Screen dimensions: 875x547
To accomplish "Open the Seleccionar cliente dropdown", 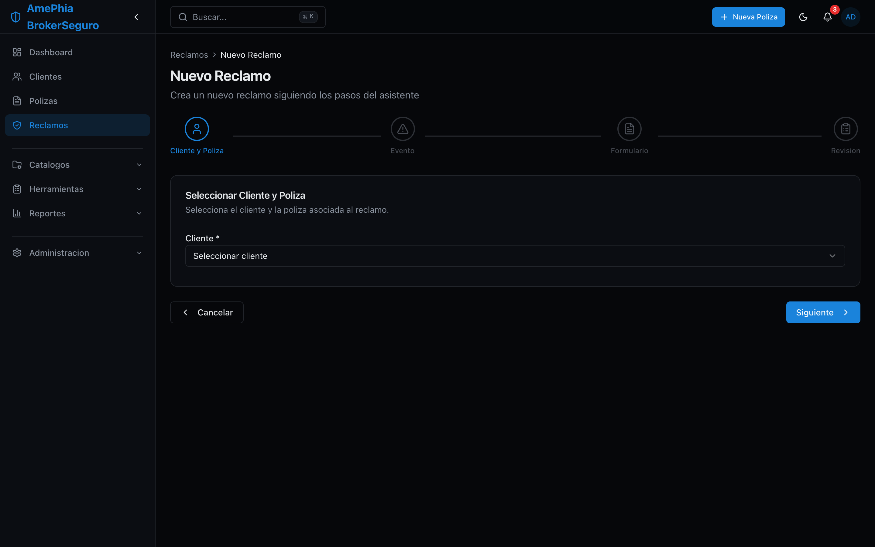I will pyautogui.click(x=515, y=256).
